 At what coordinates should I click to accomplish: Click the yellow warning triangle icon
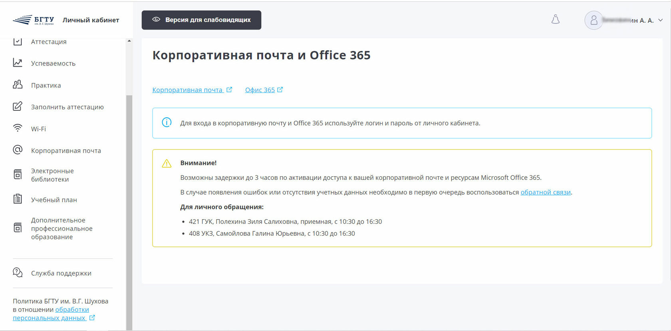(167, 164)
